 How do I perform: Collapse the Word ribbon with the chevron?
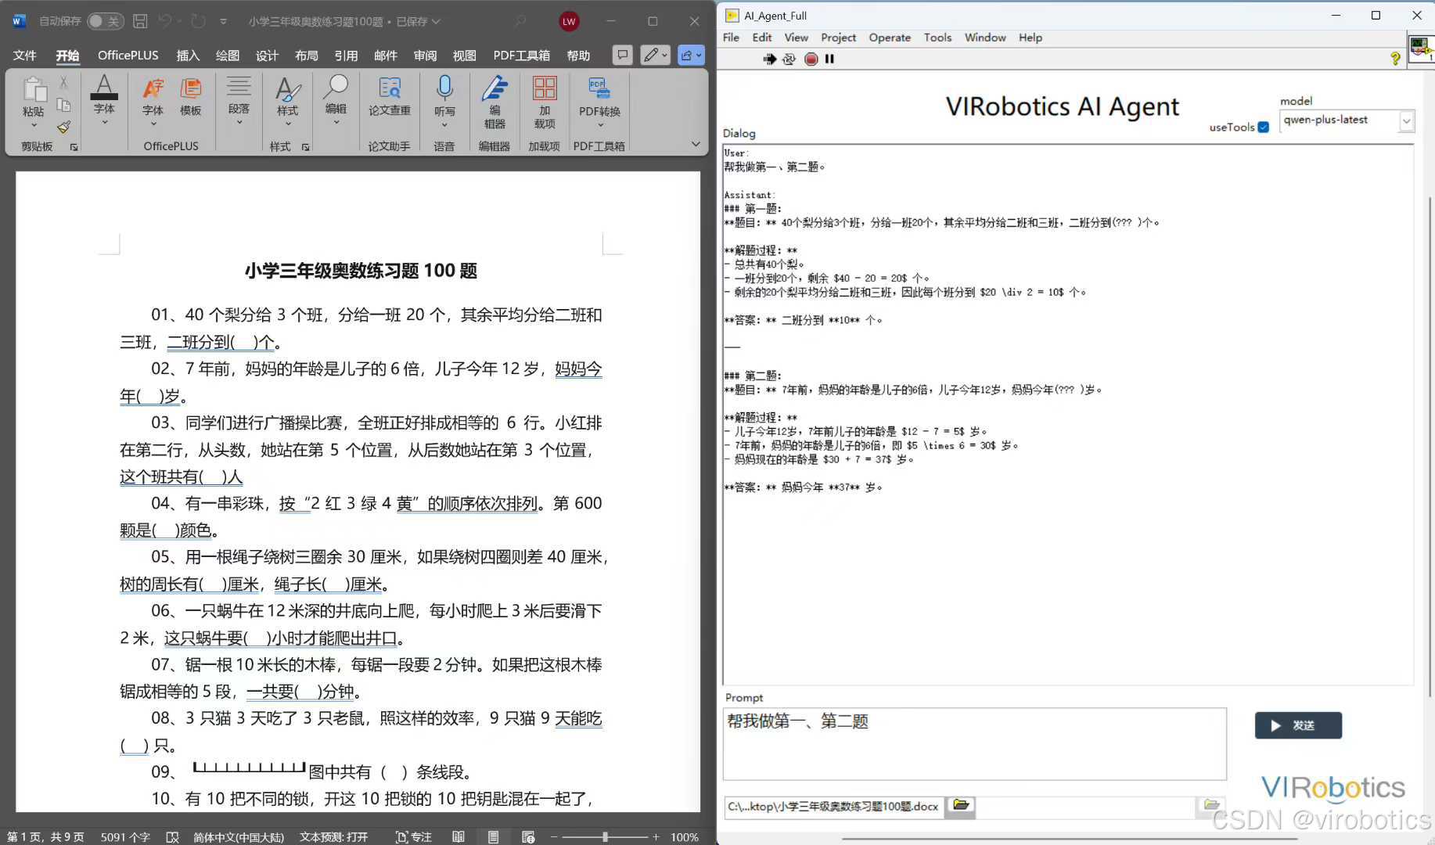(696, 144)
